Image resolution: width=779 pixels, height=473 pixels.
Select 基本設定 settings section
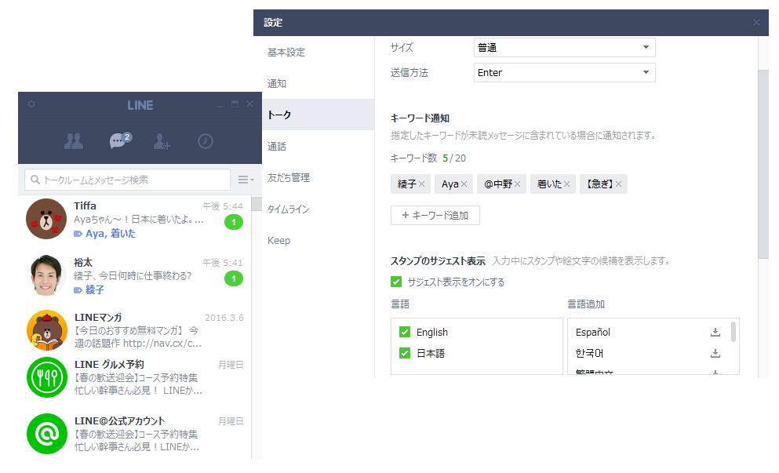coord(318,53)
